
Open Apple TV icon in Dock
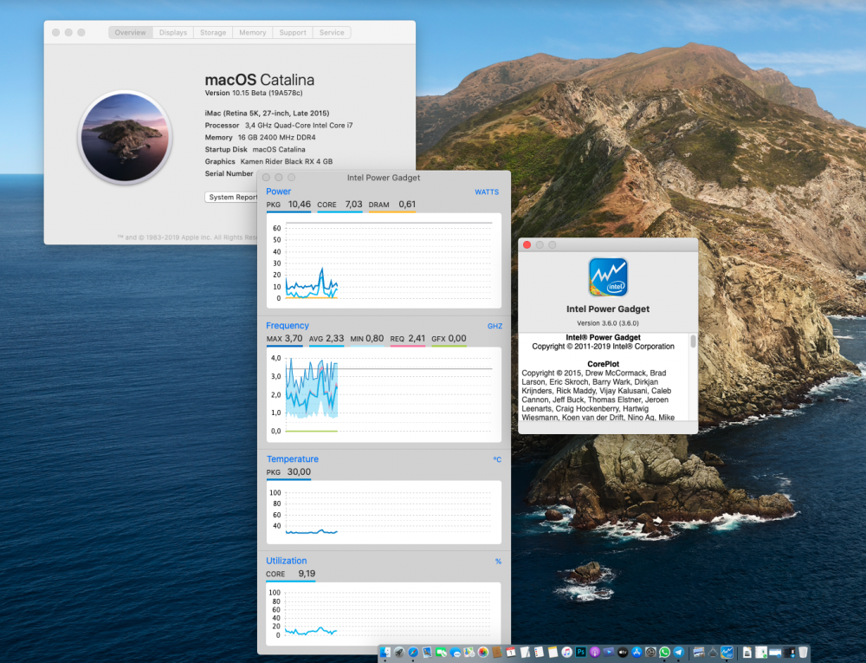[x=623, y=652]
